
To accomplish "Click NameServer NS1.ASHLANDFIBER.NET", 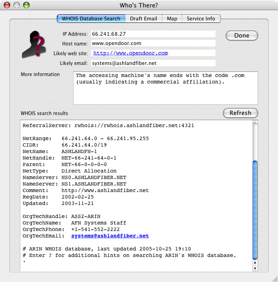I will point(94,184).
